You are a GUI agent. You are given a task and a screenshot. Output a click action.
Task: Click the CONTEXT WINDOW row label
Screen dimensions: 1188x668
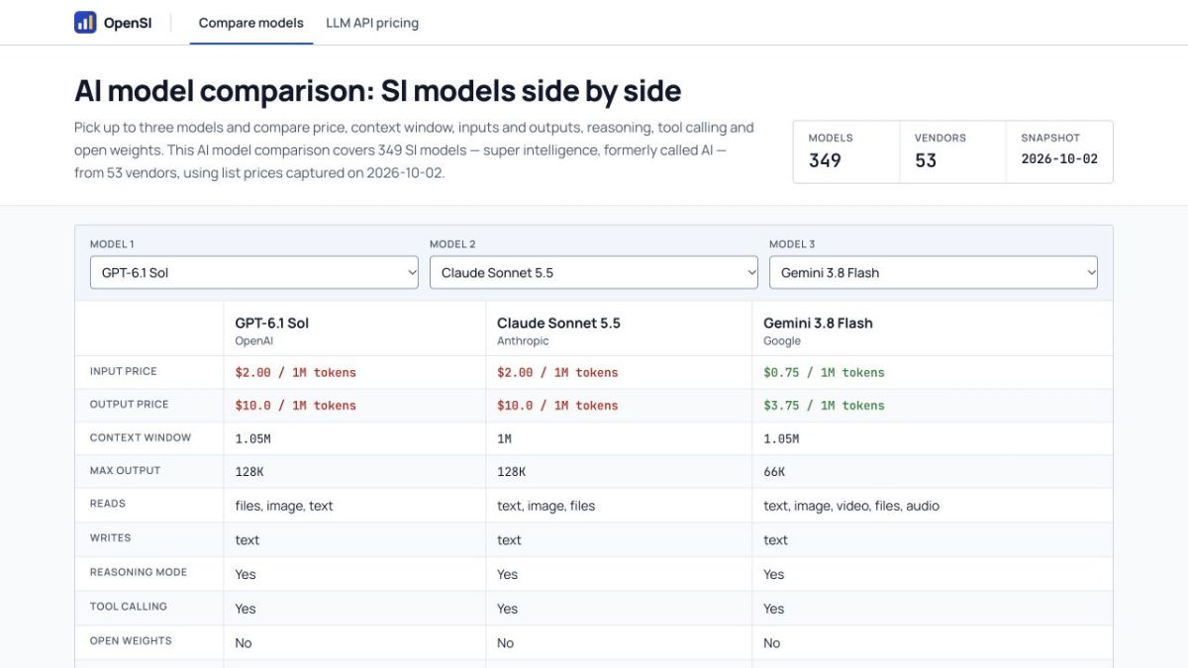[x=141, y=437]
